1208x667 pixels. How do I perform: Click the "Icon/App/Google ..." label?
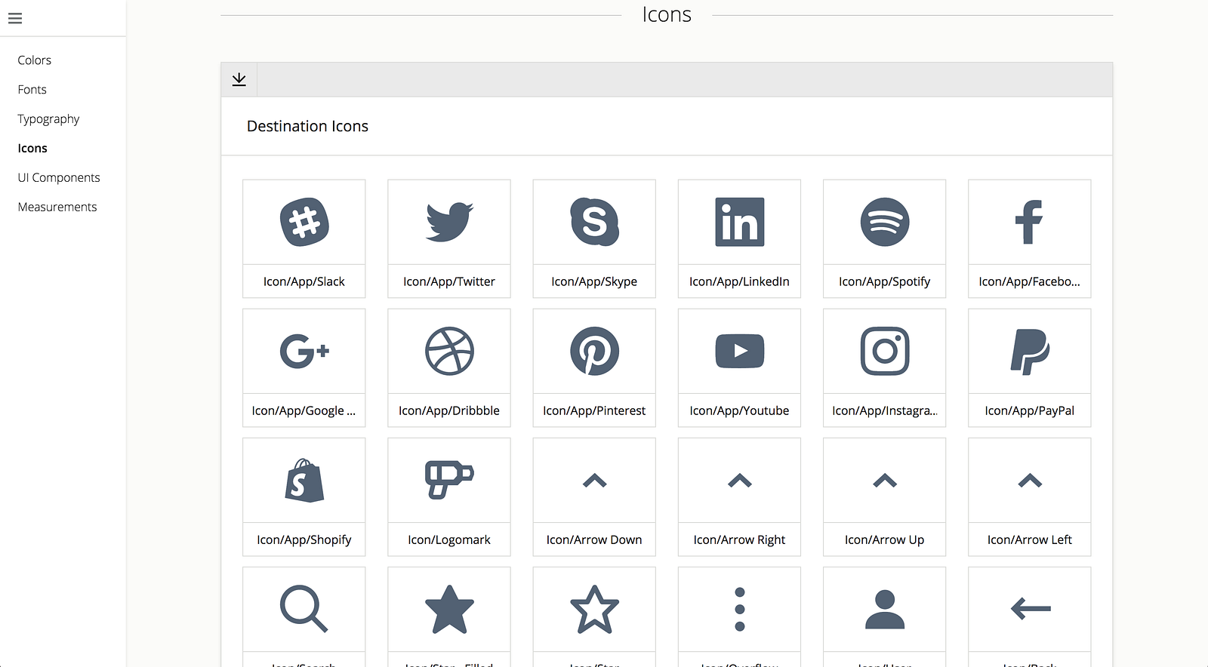(x=304, y=410)
